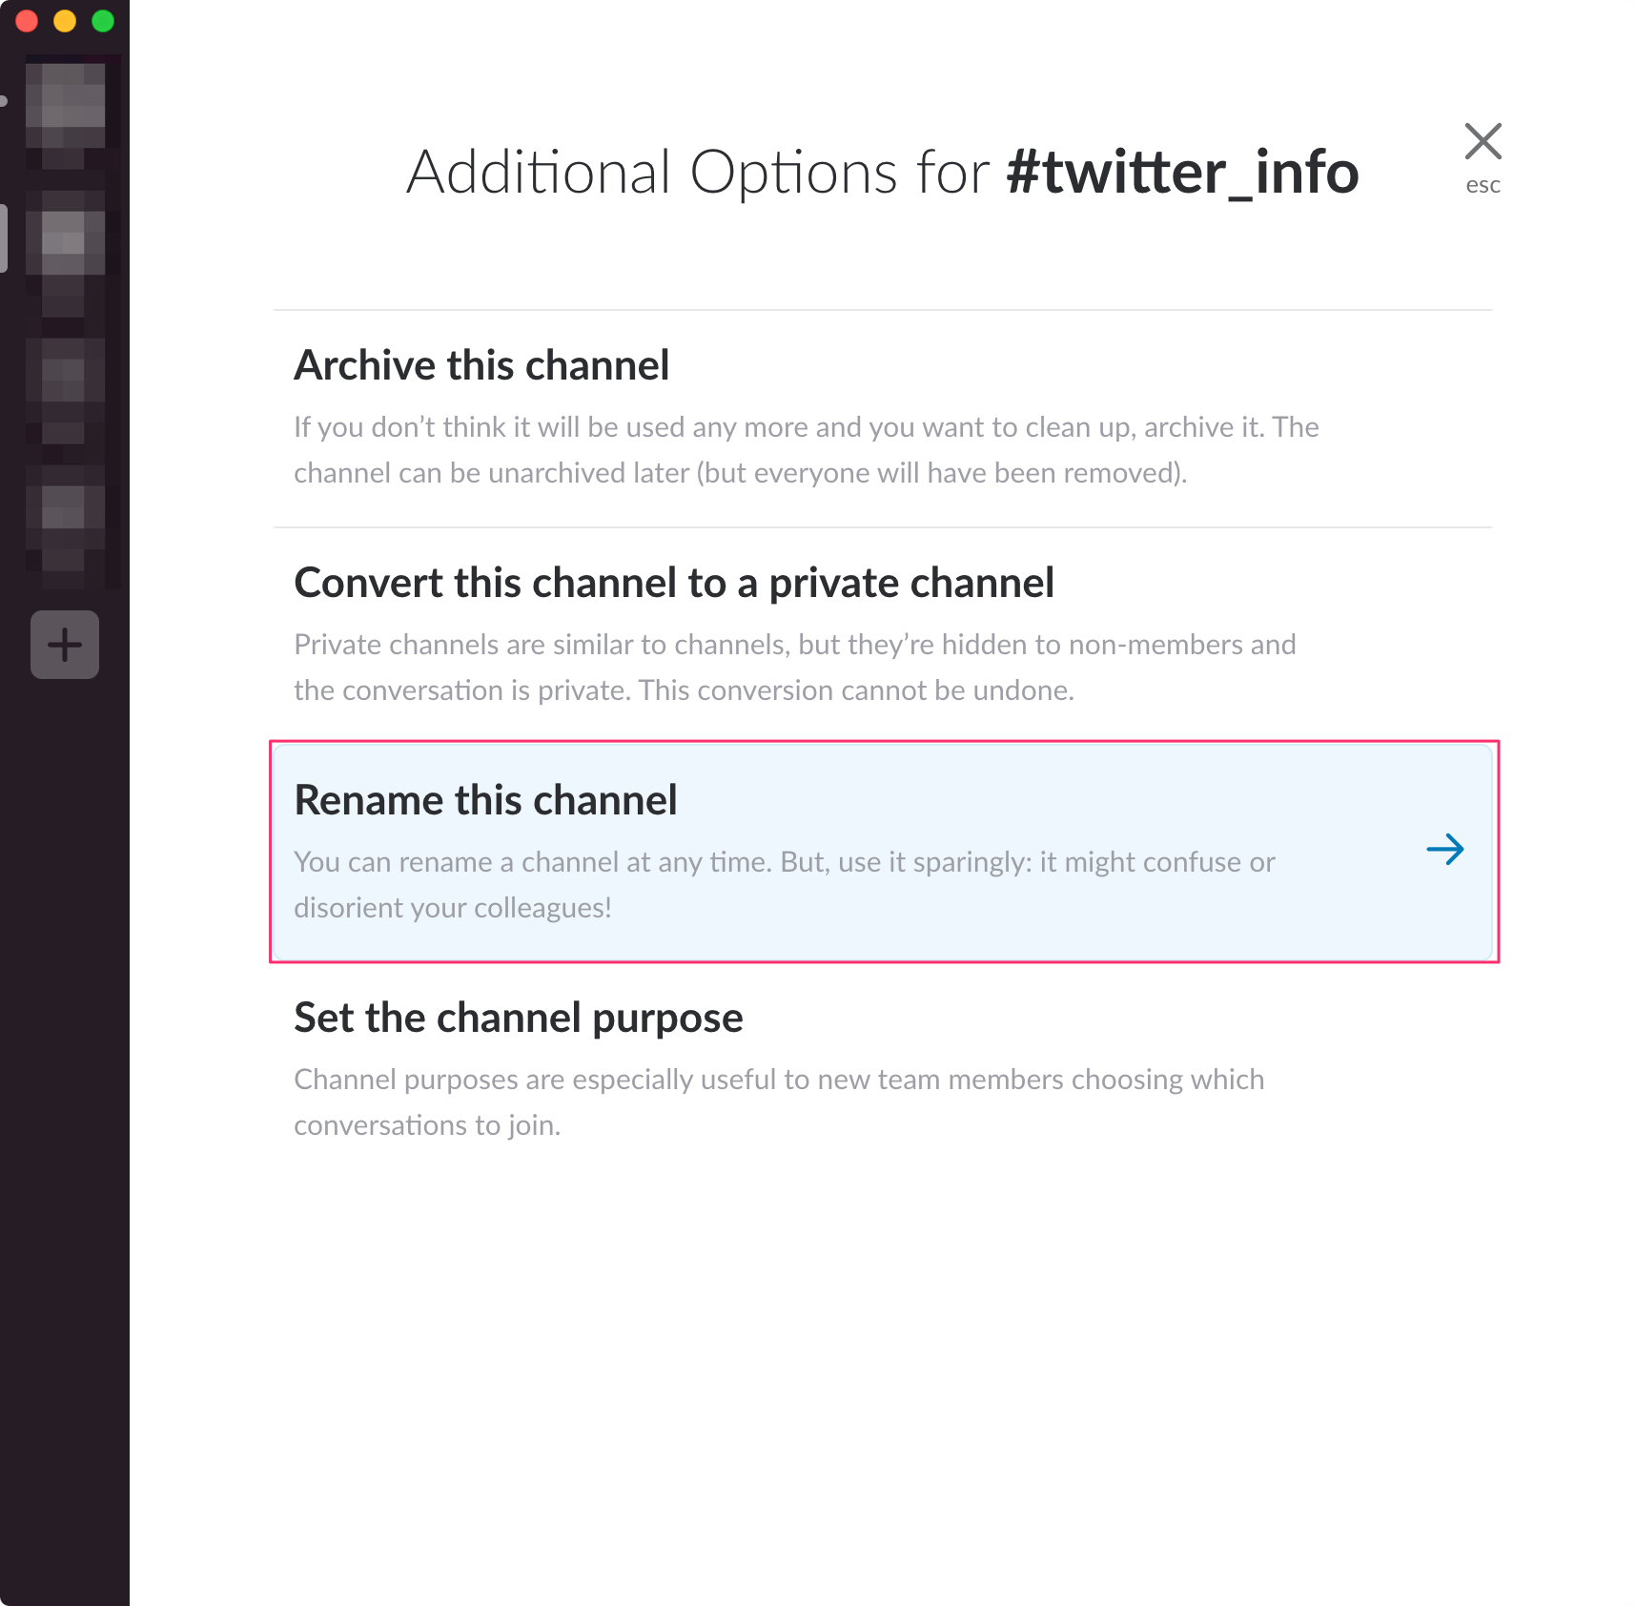Choose Set the channel purpose

click(x=518, y=1019)
